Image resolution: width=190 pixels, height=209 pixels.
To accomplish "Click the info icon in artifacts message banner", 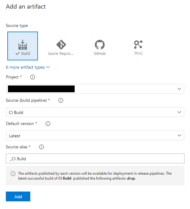I will coord(13,173).
